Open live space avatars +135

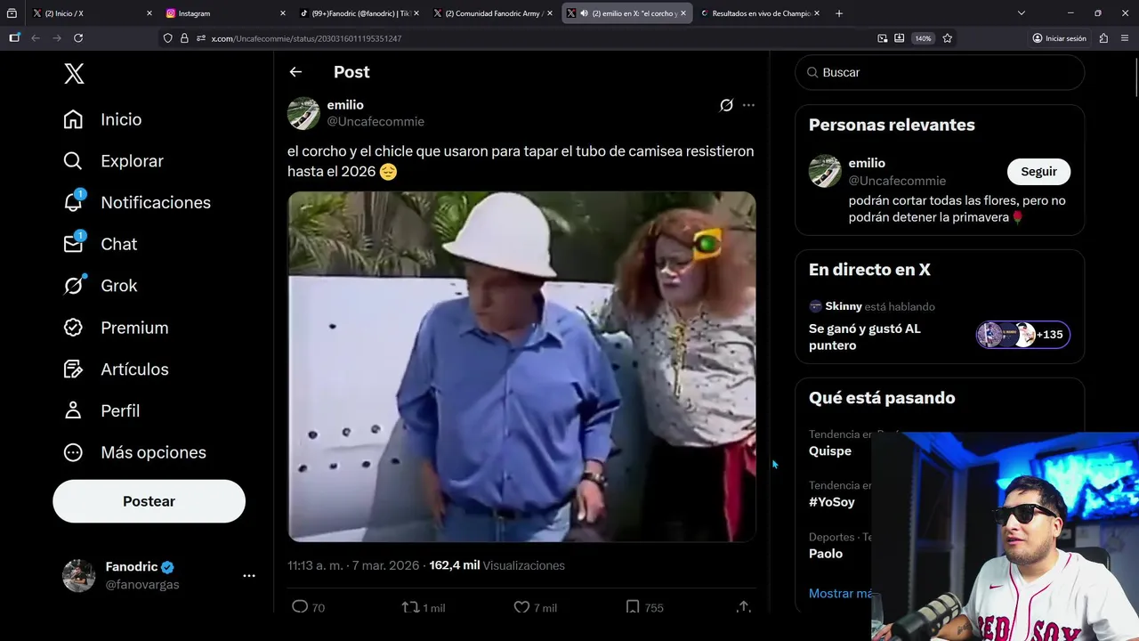click(1023, 335)
